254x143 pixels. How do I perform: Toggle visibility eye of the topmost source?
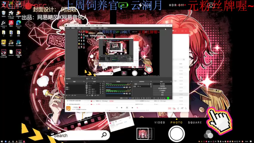pyautogui.click(x=100, y=84)
